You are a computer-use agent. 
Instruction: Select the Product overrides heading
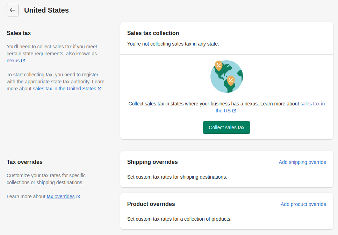coord(151,204)
